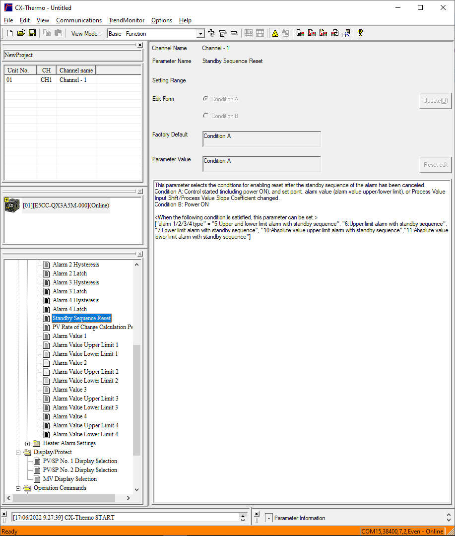Click the toolbar icon after the plus
The image size is (455, 536).
pos(223,33)
